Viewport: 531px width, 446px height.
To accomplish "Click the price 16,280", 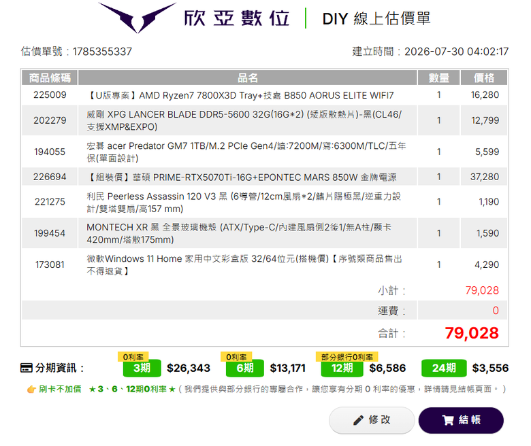I will pyautogui.click(x=485, y=95).
